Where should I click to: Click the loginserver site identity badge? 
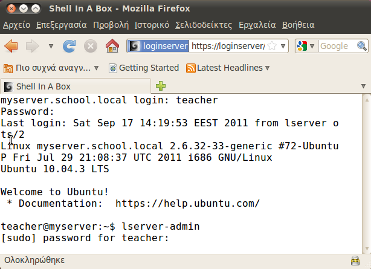click(x=158, y=46)
